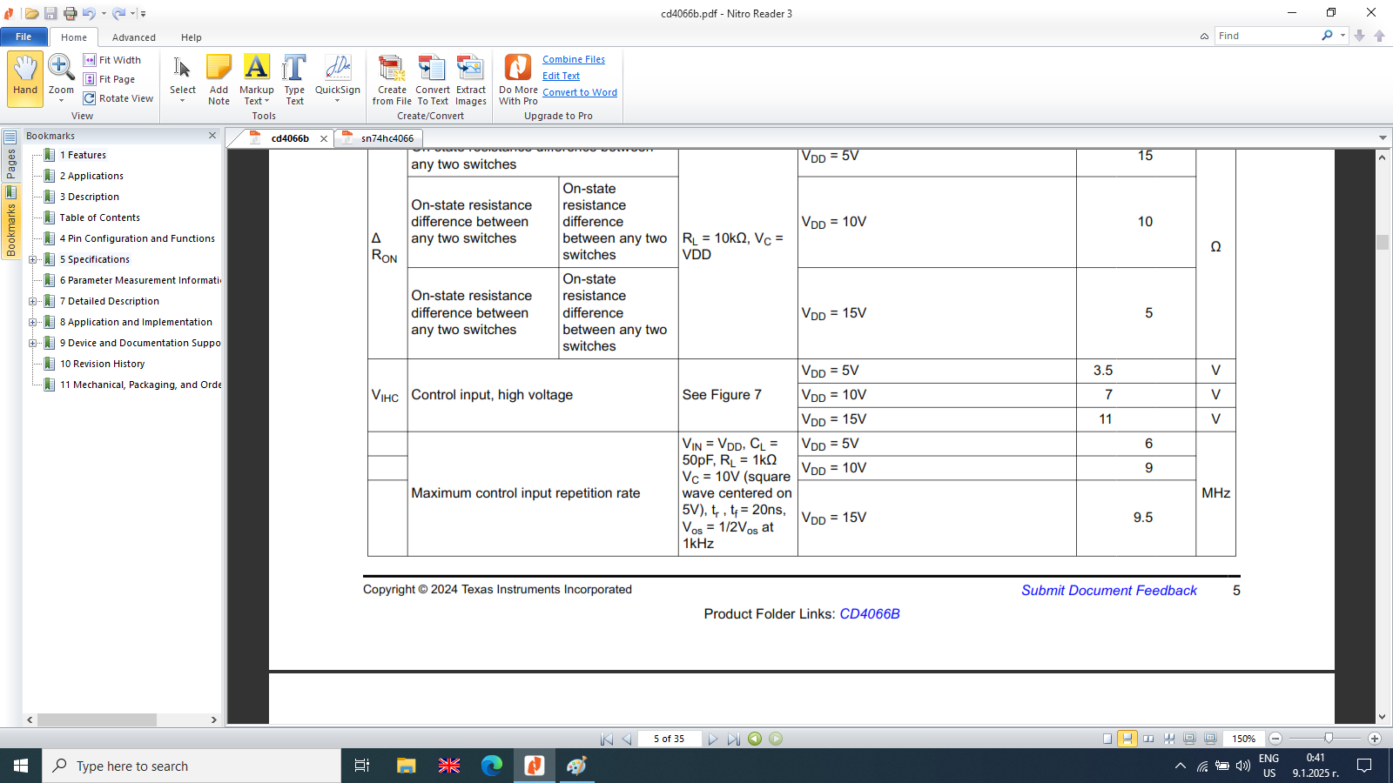This screenshot has width=1393, height=783.
Task: Expand the 7 Detailed Description bookmark
Action: (x=33, y=301)
